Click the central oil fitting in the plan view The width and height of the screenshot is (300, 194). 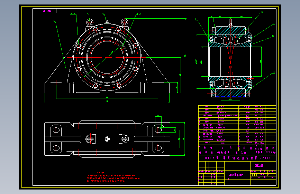tap(107, 139)
